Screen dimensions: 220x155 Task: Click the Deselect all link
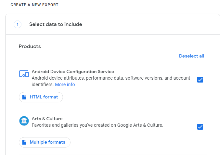[x=191, y=56]
